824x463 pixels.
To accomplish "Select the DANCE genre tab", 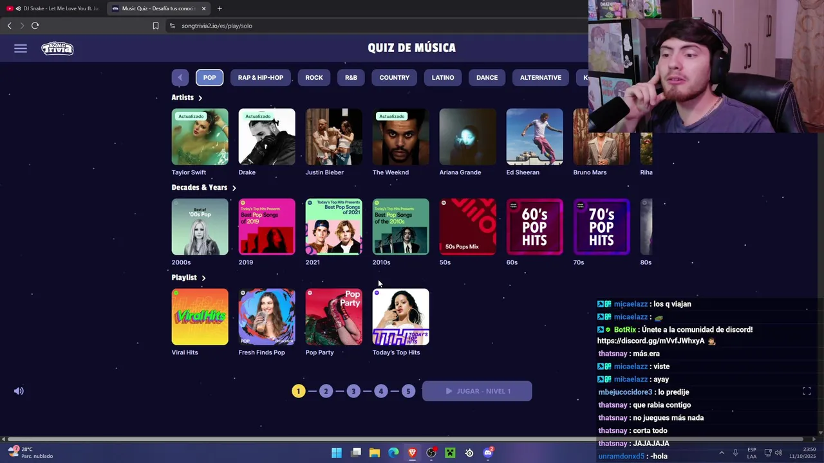I will (x=487, y=77).
